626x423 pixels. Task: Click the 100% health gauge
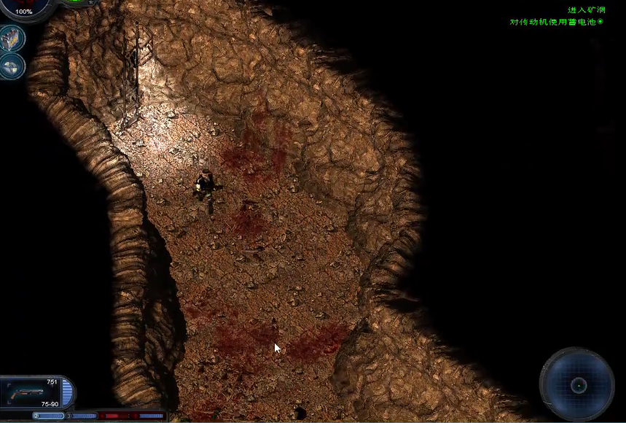tap(24, 7)
